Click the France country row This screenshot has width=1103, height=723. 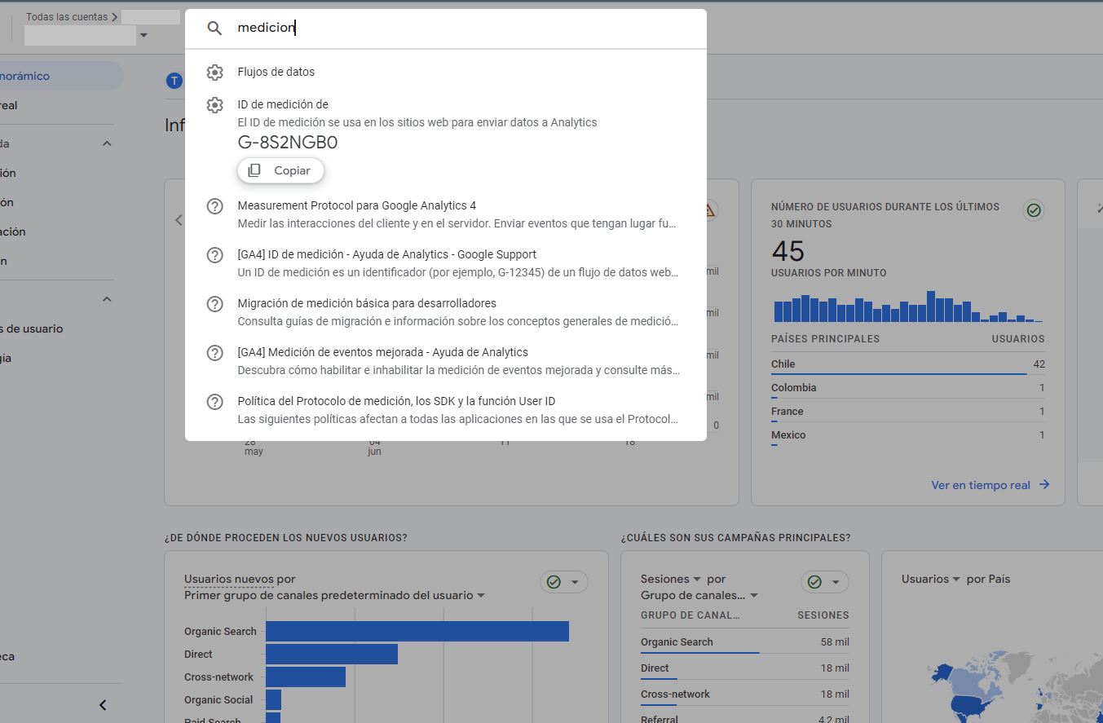907,412
